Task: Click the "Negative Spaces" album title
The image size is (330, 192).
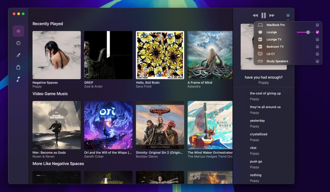Action: pyautogui.click(x=45, y=83)
